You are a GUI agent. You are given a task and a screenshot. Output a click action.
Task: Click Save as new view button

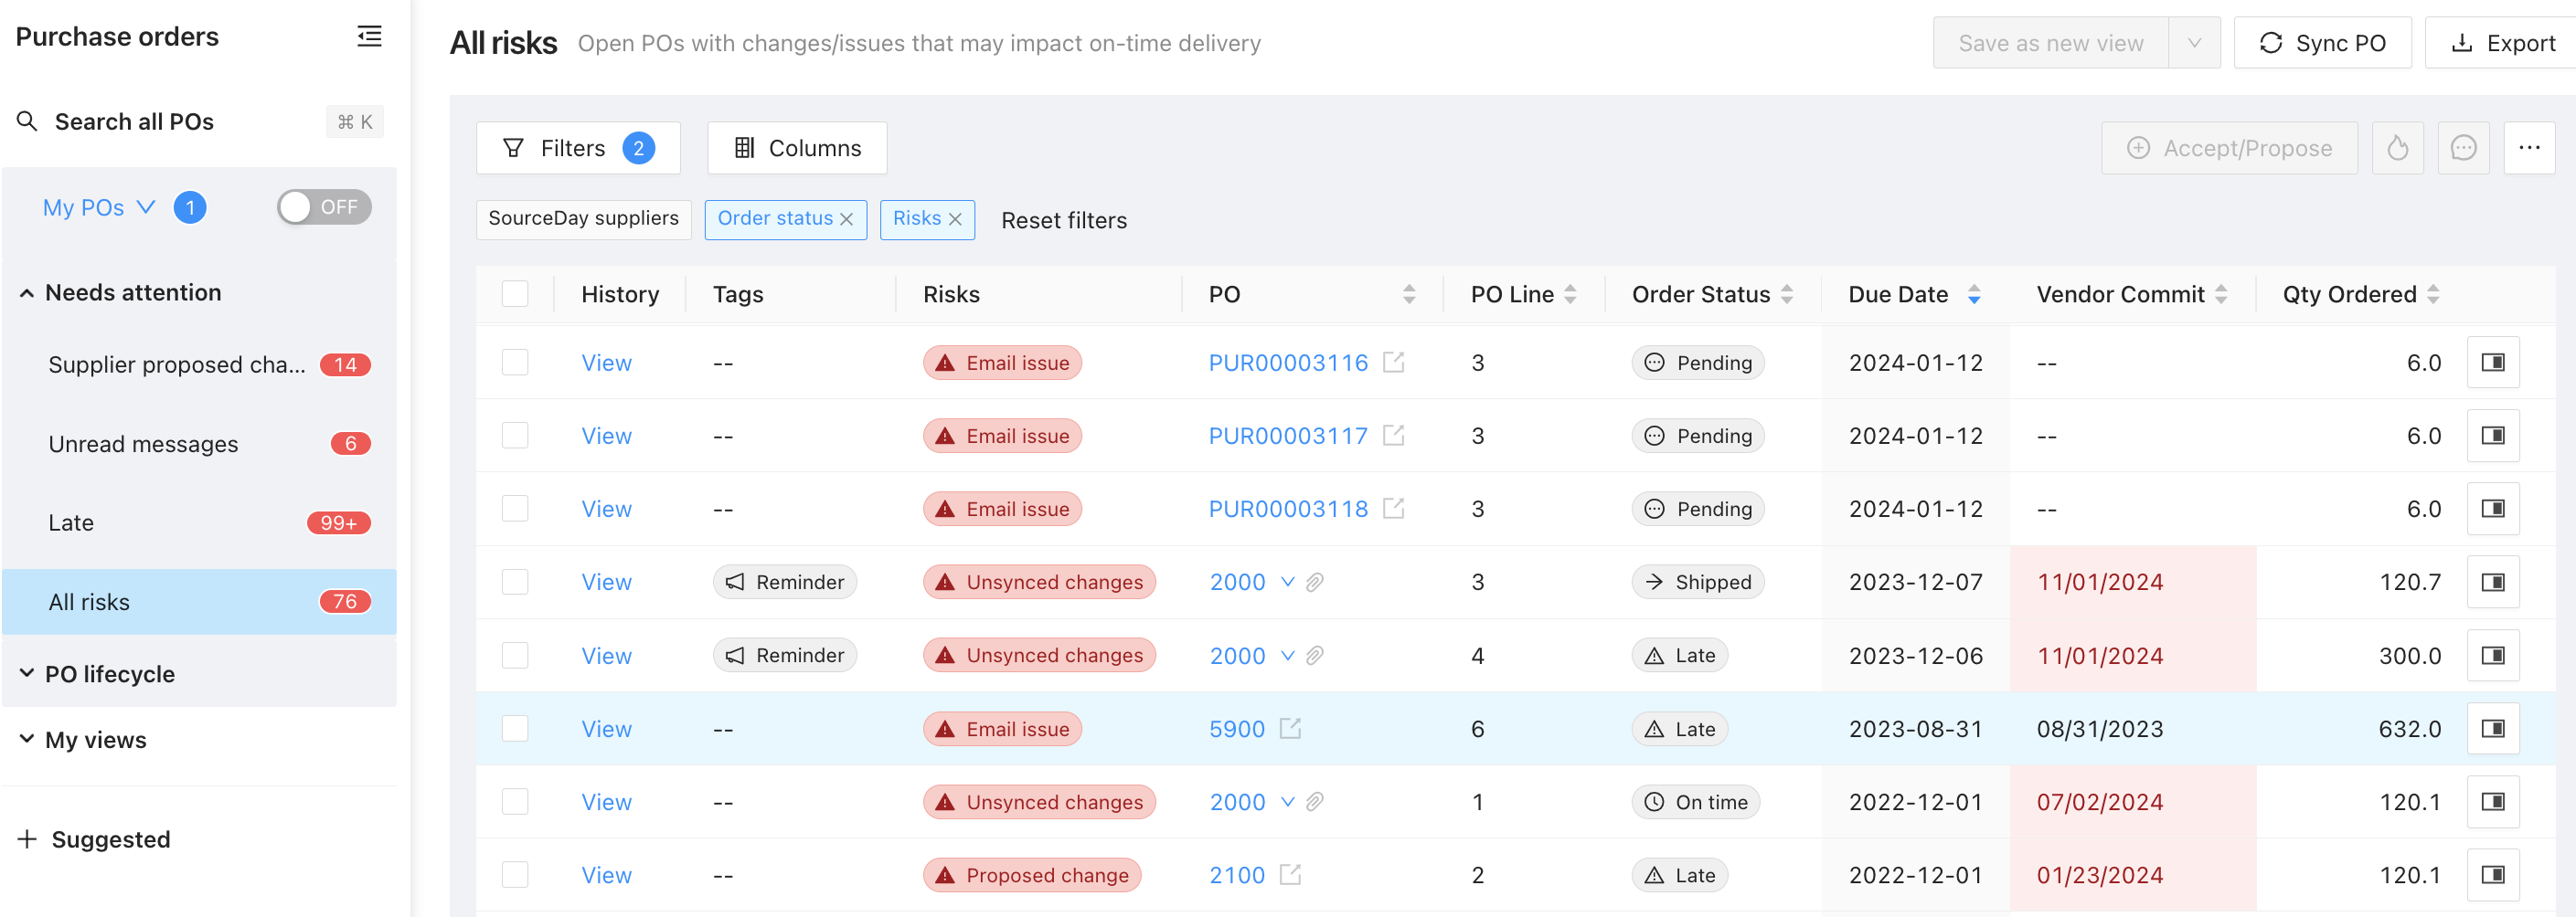pos(2050,43)
